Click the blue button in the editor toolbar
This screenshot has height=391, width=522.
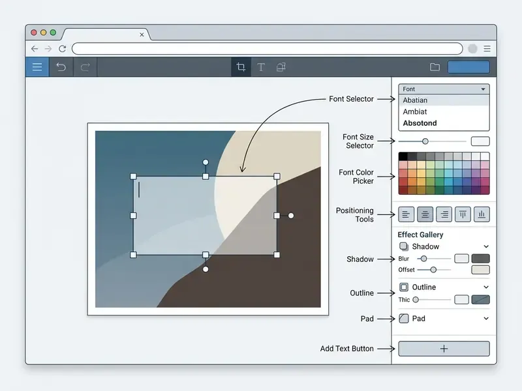click(468, 67)
